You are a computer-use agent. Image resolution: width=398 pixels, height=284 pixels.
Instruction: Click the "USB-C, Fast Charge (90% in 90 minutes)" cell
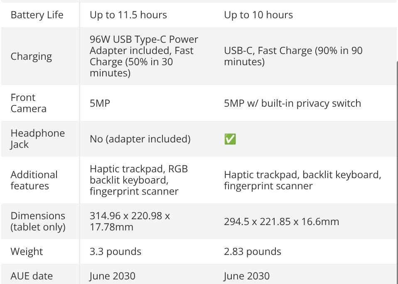[293, 56]
